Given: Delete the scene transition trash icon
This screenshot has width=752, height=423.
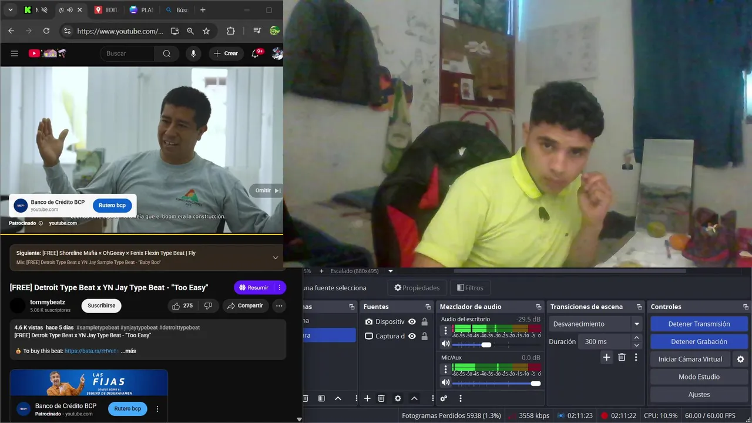Looking at the screenshot, I should tap(622, 357).
